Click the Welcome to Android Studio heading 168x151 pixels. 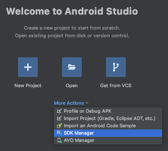click(x=72, y=11)
